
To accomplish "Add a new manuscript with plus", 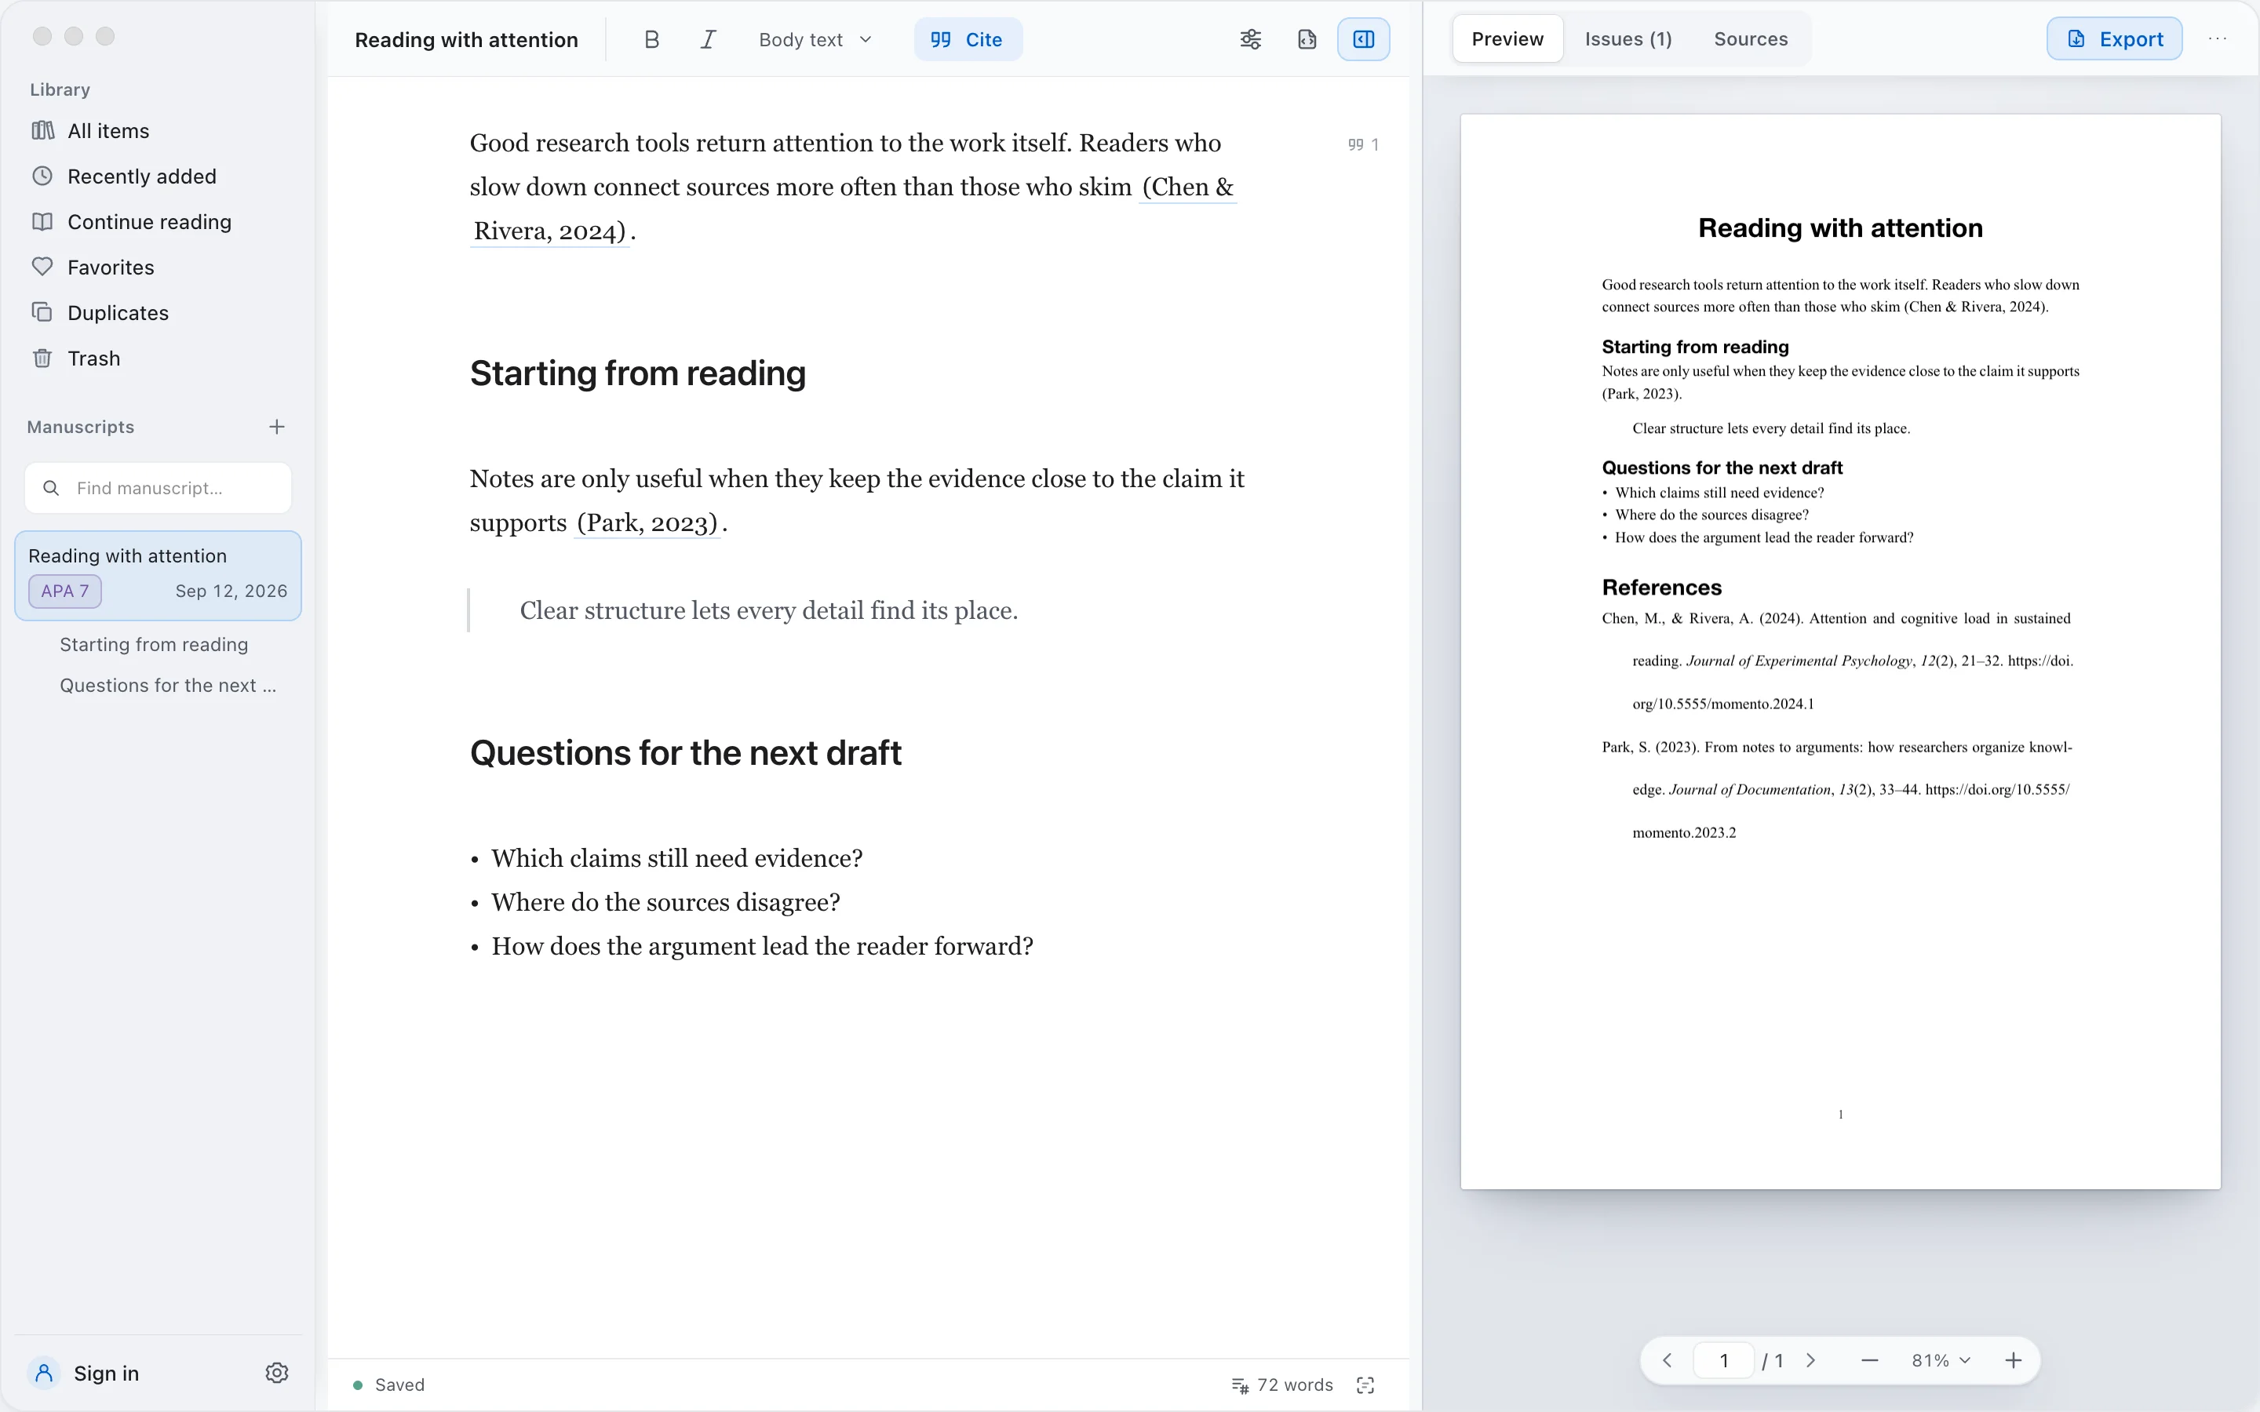I will coord(276,427).
